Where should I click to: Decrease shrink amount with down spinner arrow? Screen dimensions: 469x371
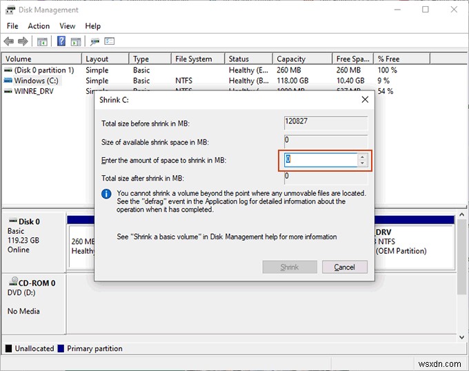362,163
